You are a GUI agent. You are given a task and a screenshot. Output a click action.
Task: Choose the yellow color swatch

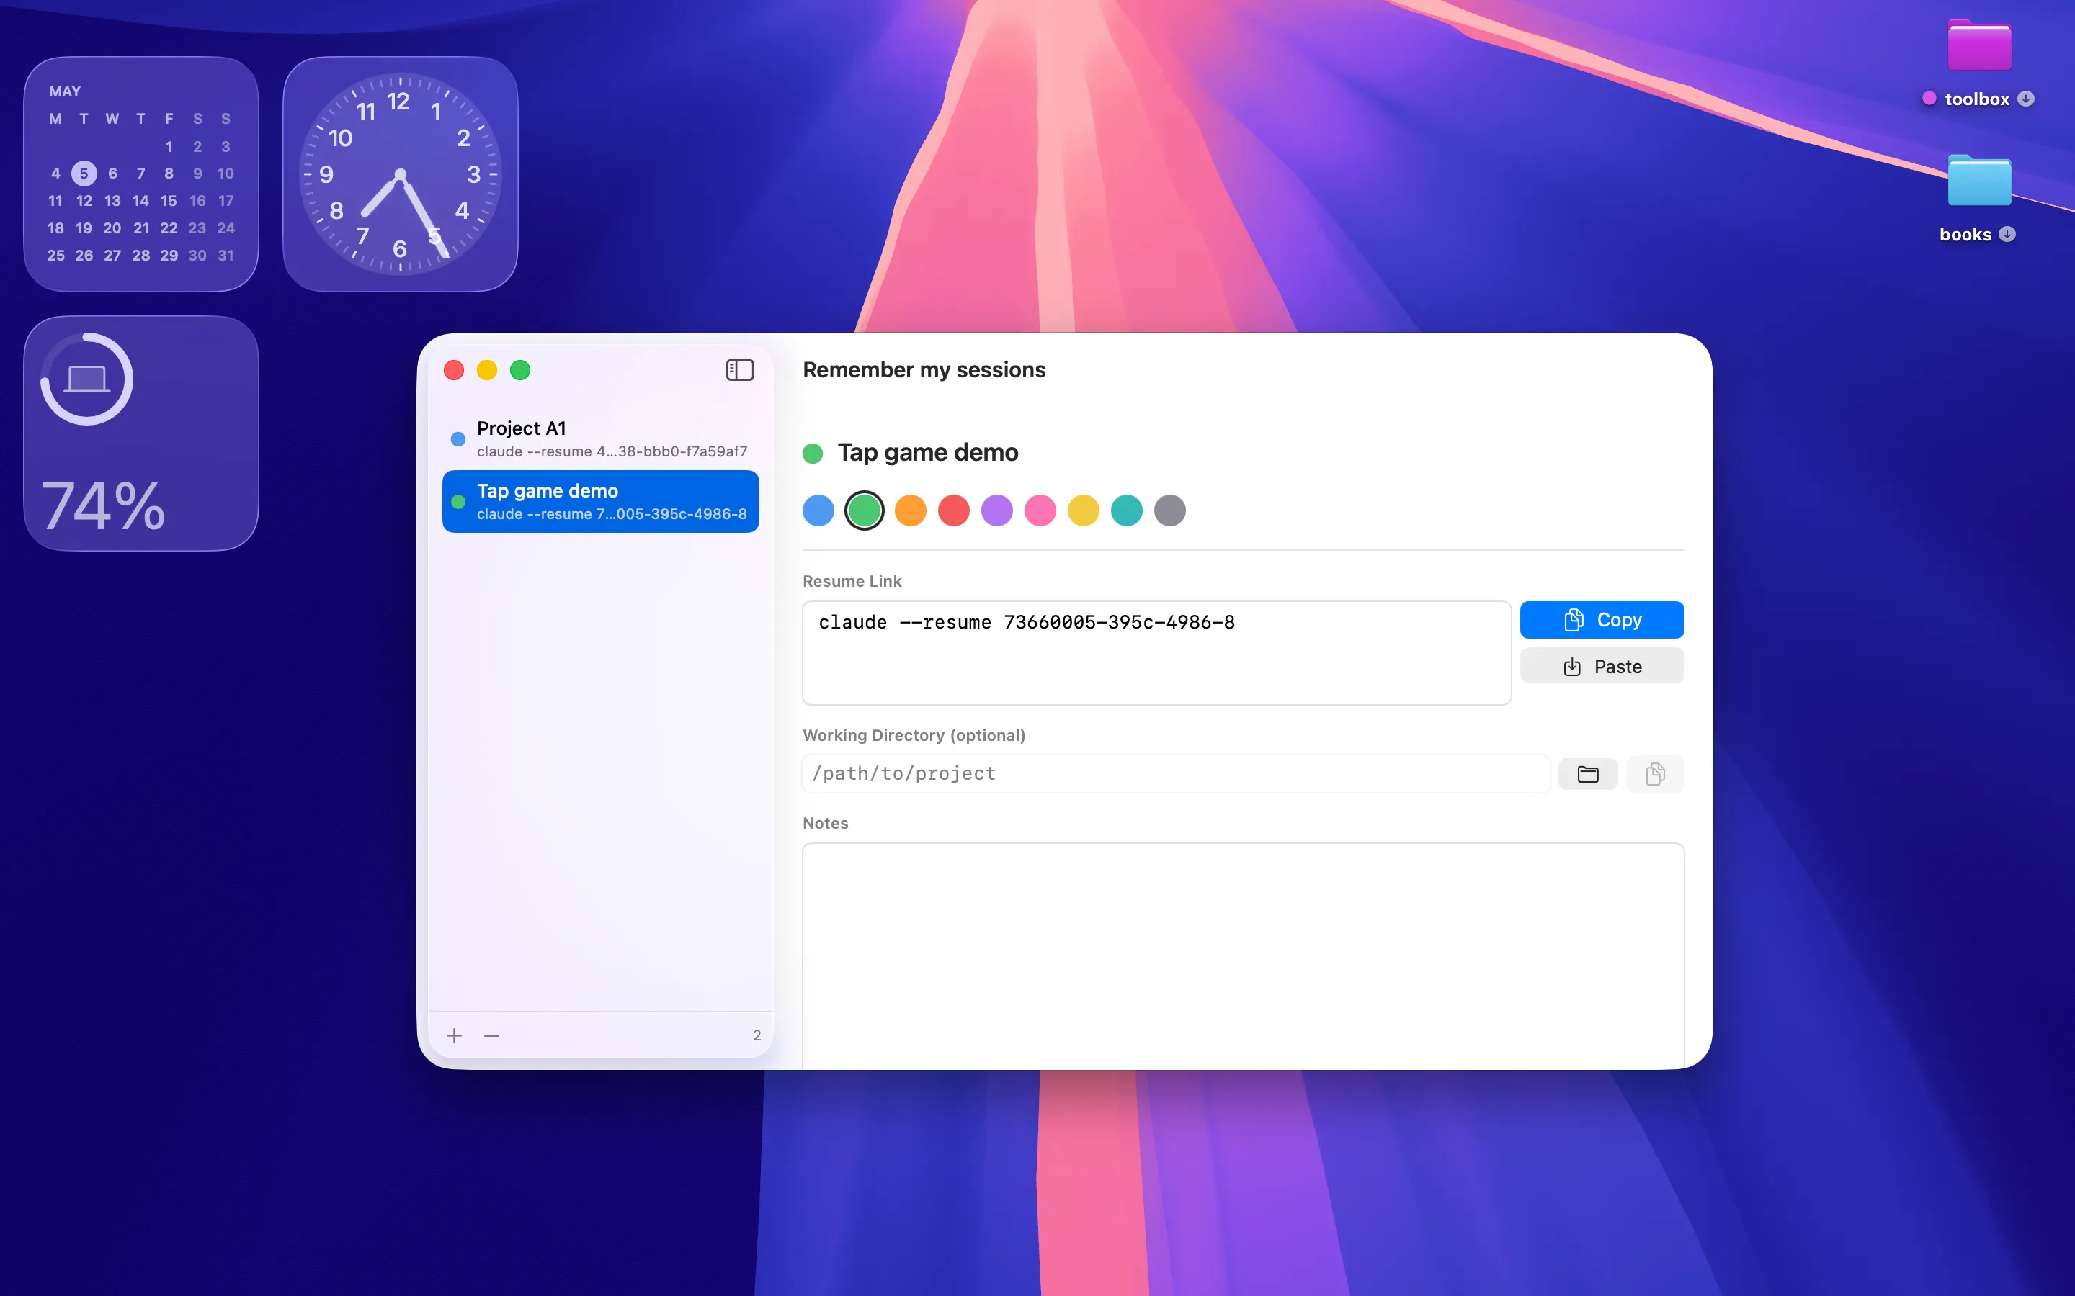[1083, 511]
